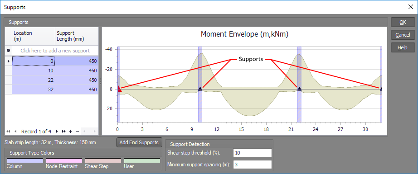Click here to add a new support row

[55, 51]
